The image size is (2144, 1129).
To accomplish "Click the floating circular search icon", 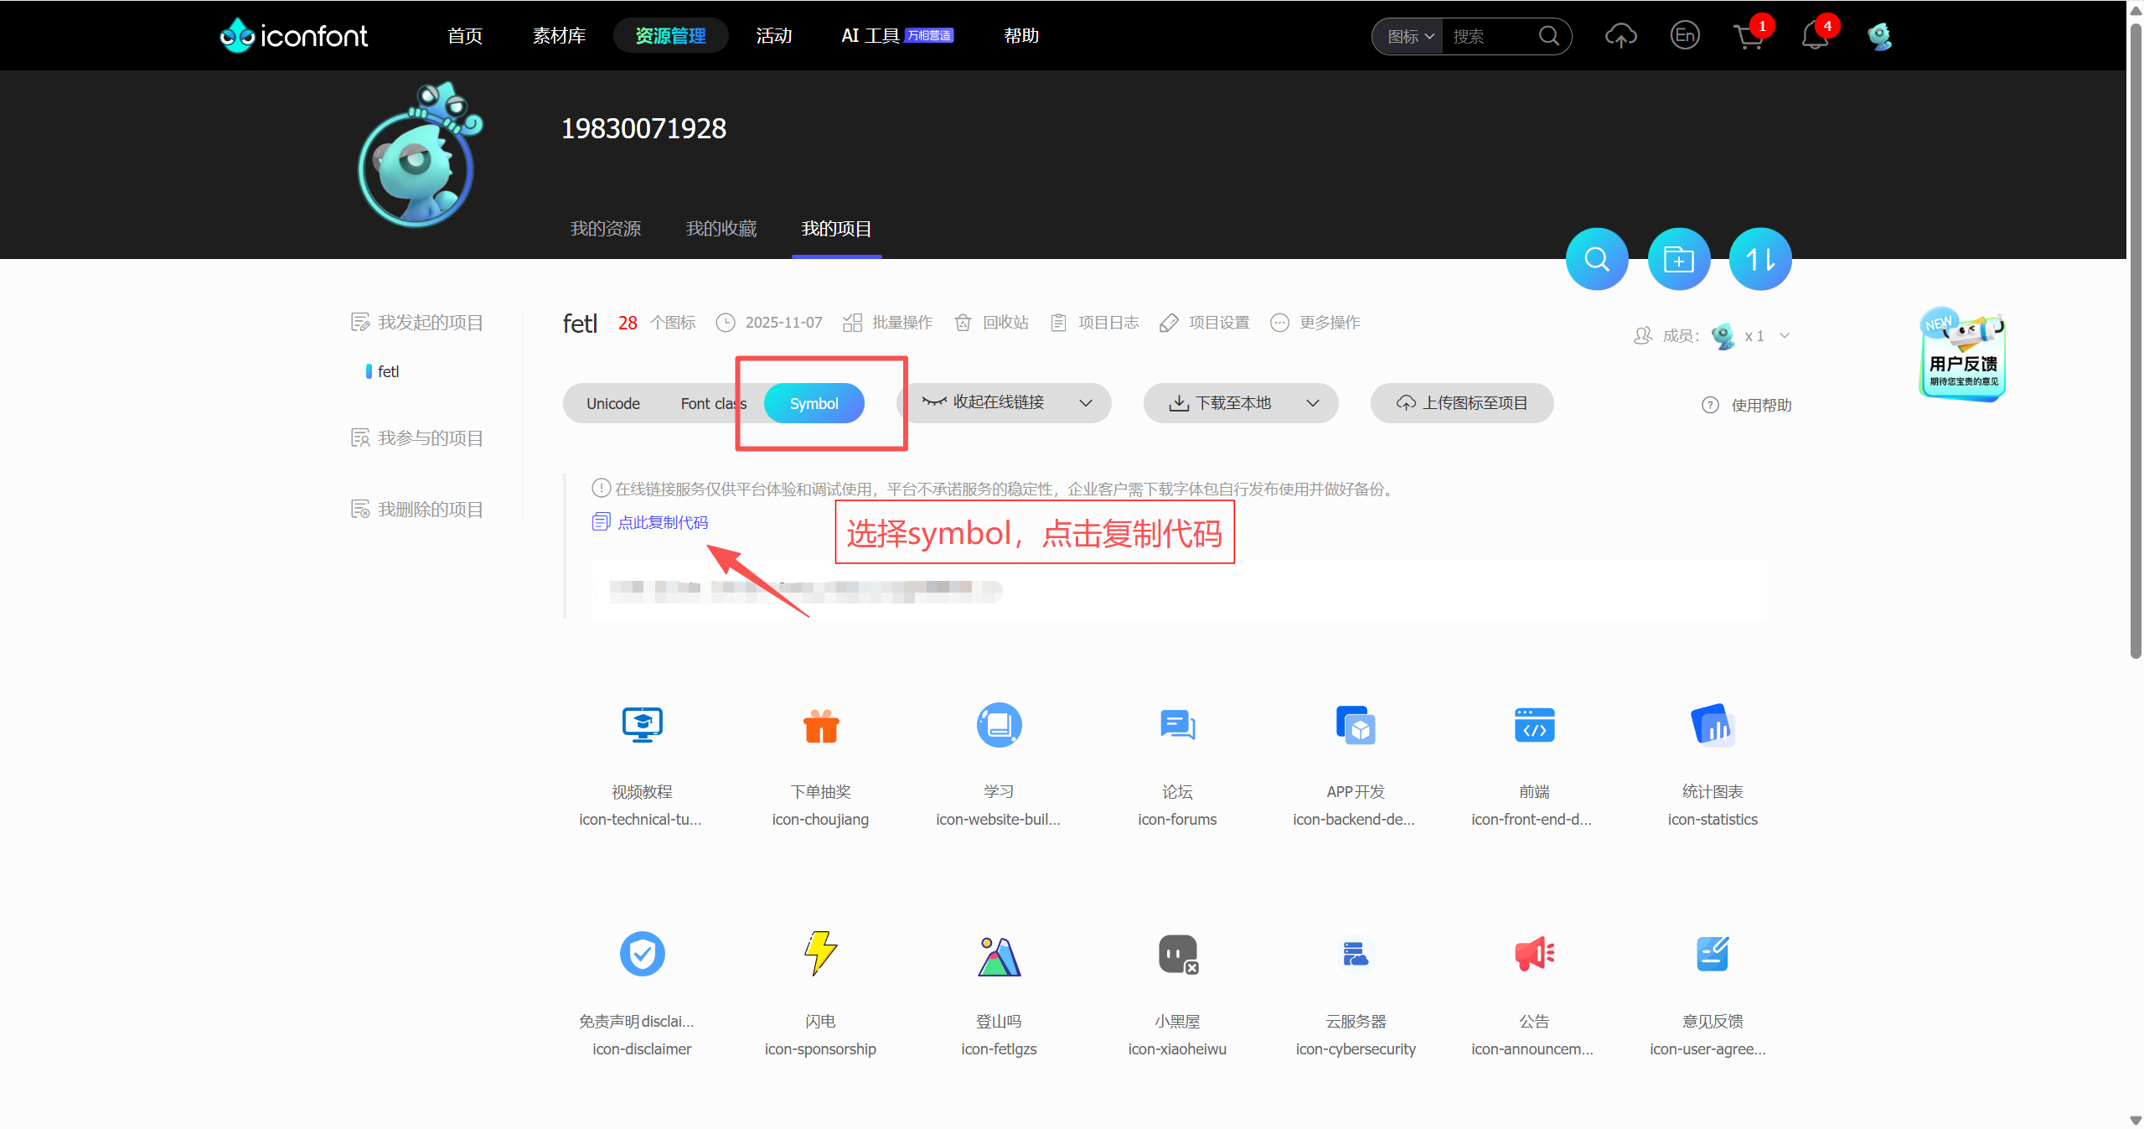I will (1595, 259).
